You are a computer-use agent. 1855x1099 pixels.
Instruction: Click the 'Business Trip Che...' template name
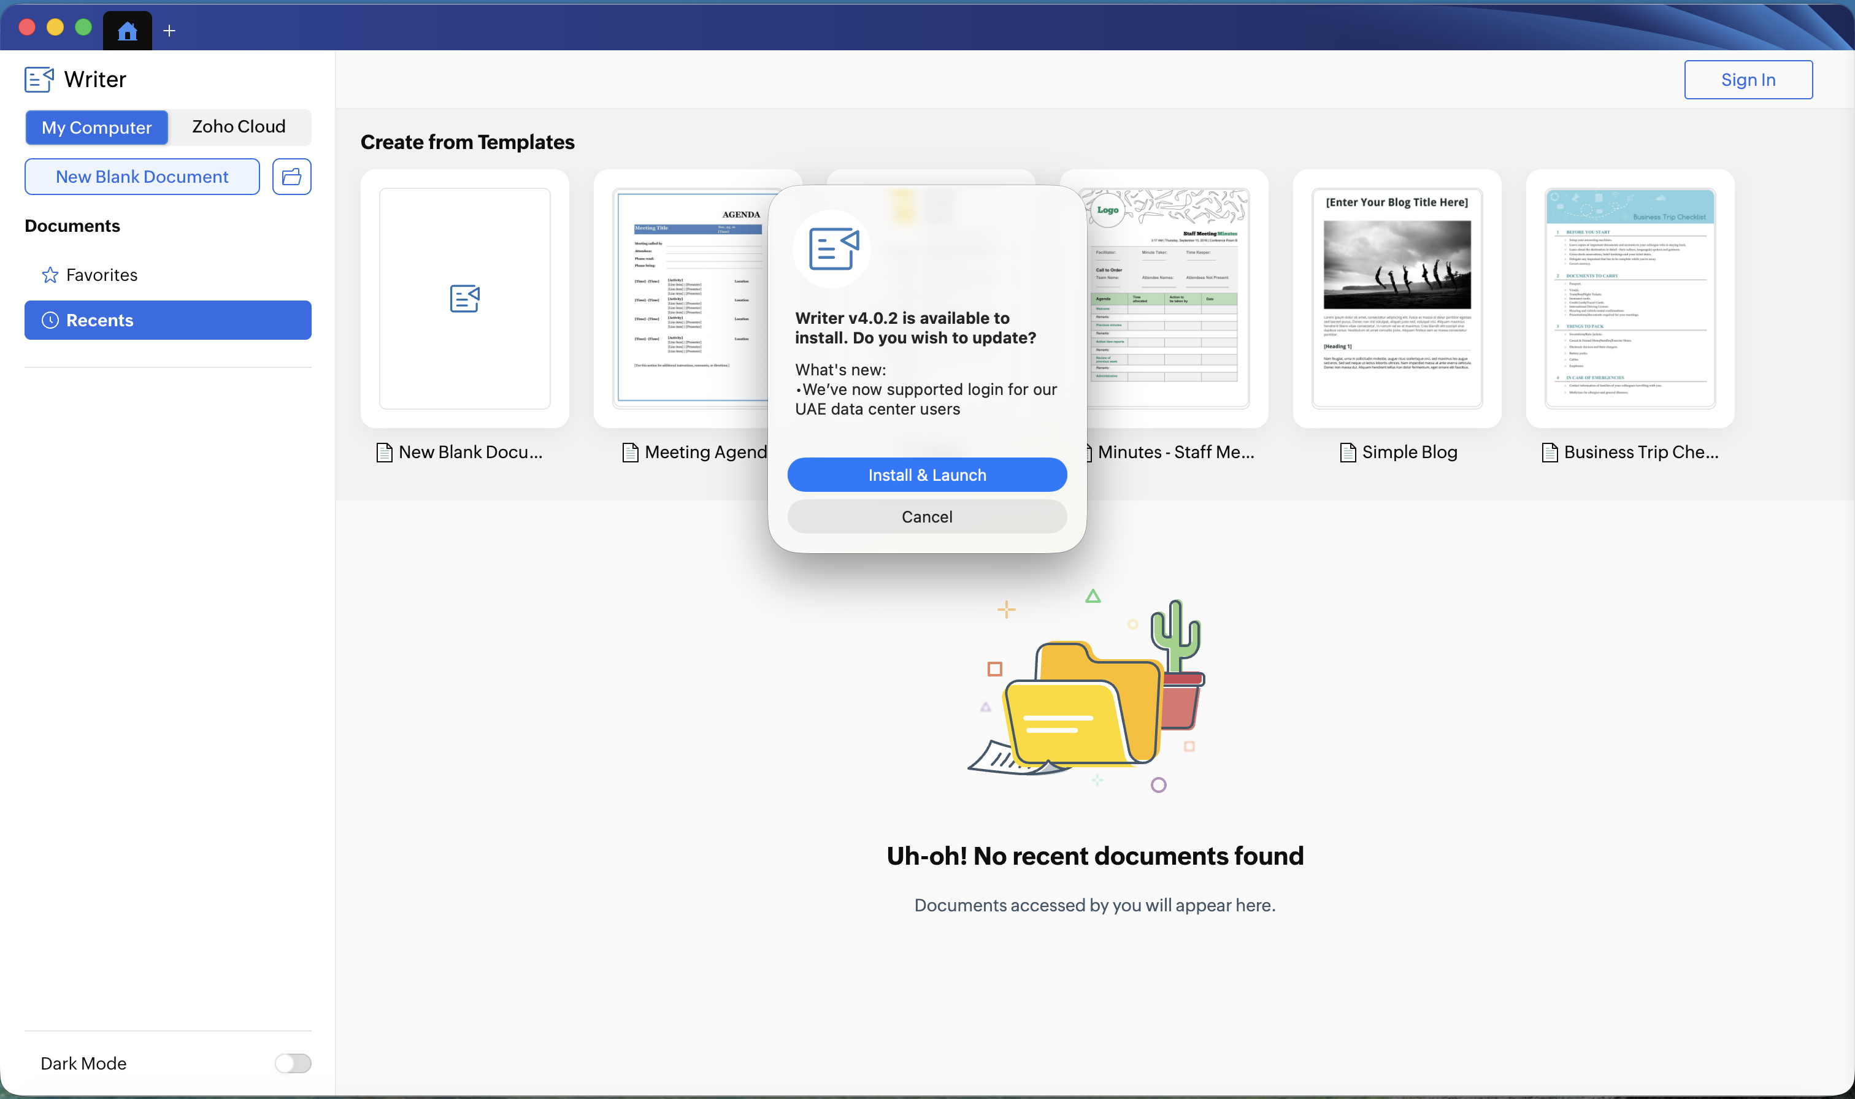click(1641, 452)
